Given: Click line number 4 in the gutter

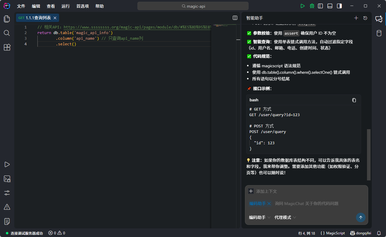Looking at the screenshot, I should click(x=26, y=44).
